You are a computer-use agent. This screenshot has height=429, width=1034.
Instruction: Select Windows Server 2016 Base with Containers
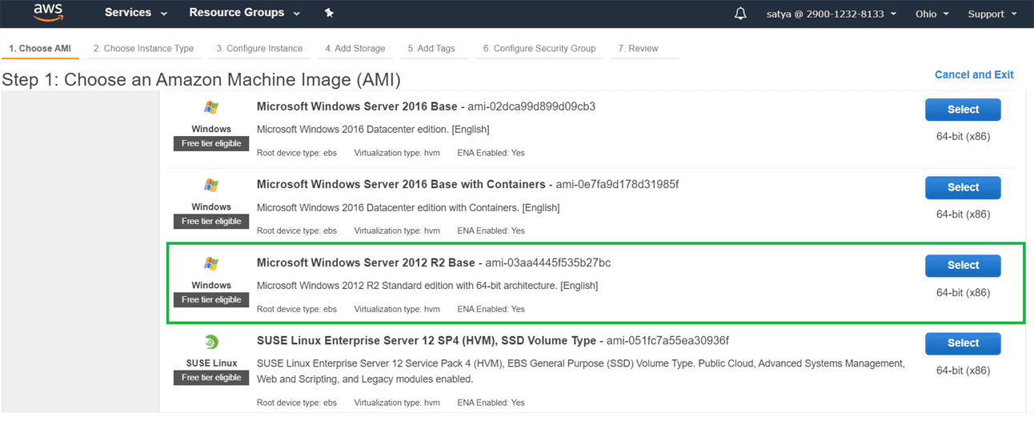pyautogui.click(x=963, y=187)
